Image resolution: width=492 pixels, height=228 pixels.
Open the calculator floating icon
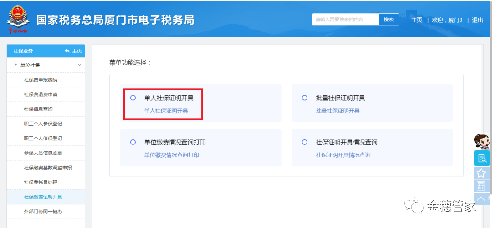[481, 185]
